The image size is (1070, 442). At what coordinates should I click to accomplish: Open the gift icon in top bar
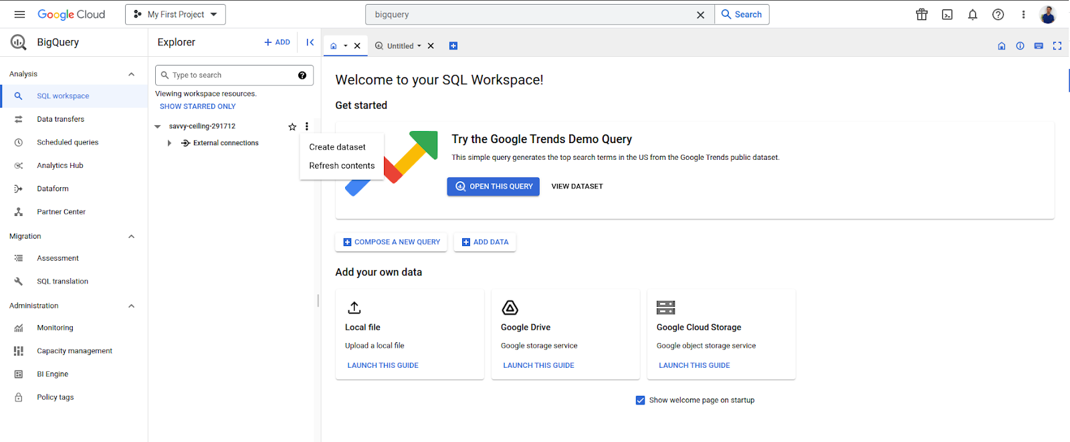[x=922, y=15]
